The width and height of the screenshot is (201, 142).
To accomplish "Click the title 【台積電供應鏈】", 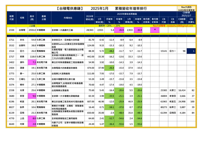I will [70, 9].
